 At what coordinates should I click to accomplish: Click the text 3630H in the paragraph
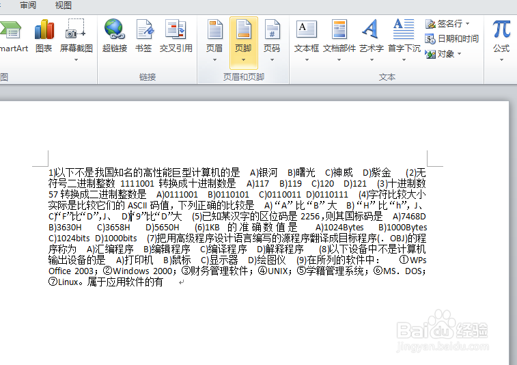69,228
